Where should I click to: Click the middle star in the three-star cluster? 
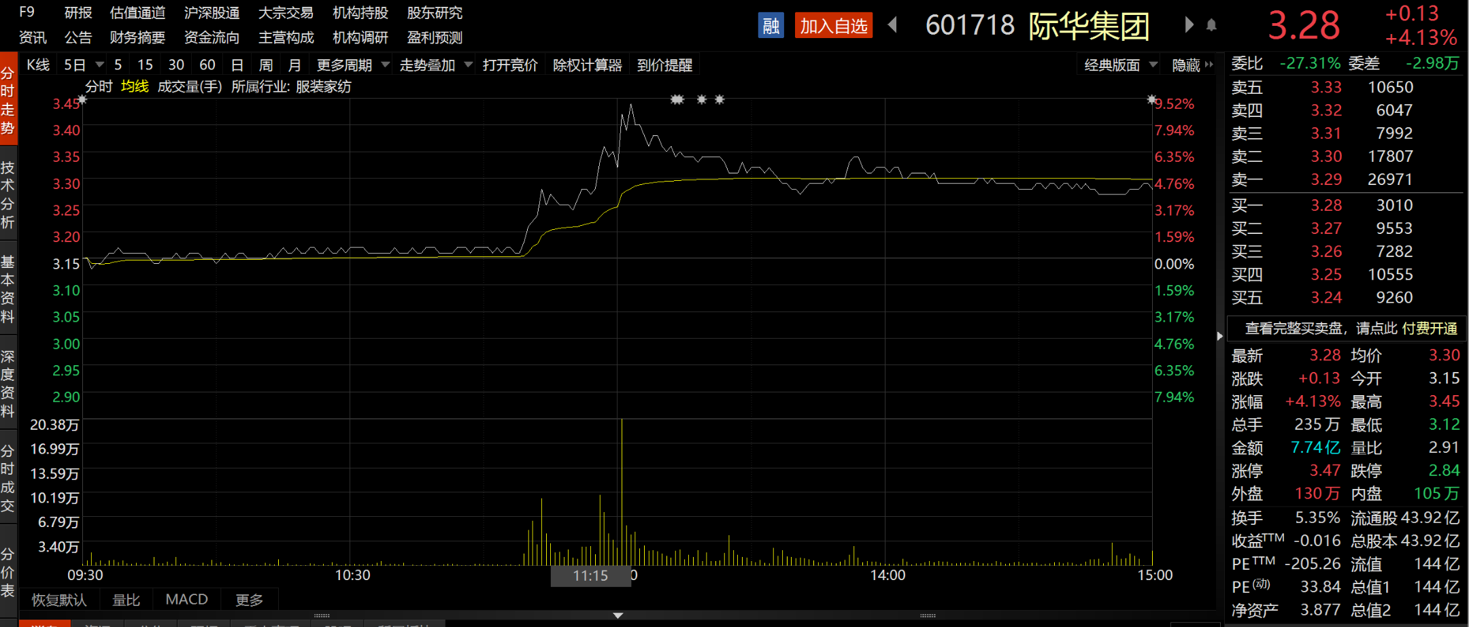tap(702, 99)
